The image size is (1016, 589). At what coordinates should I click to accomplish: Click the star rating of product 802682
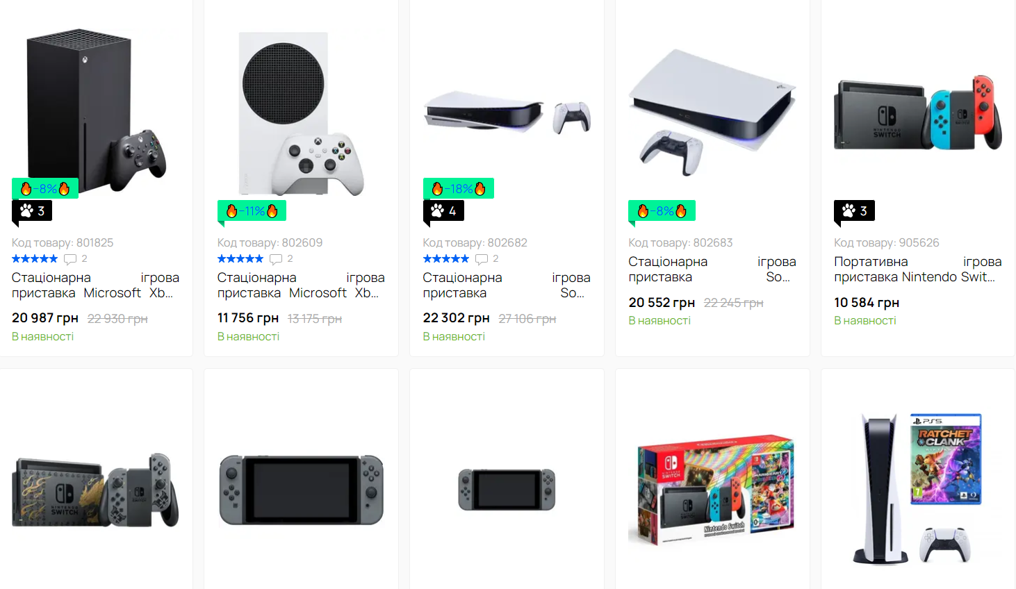[446, 259]
